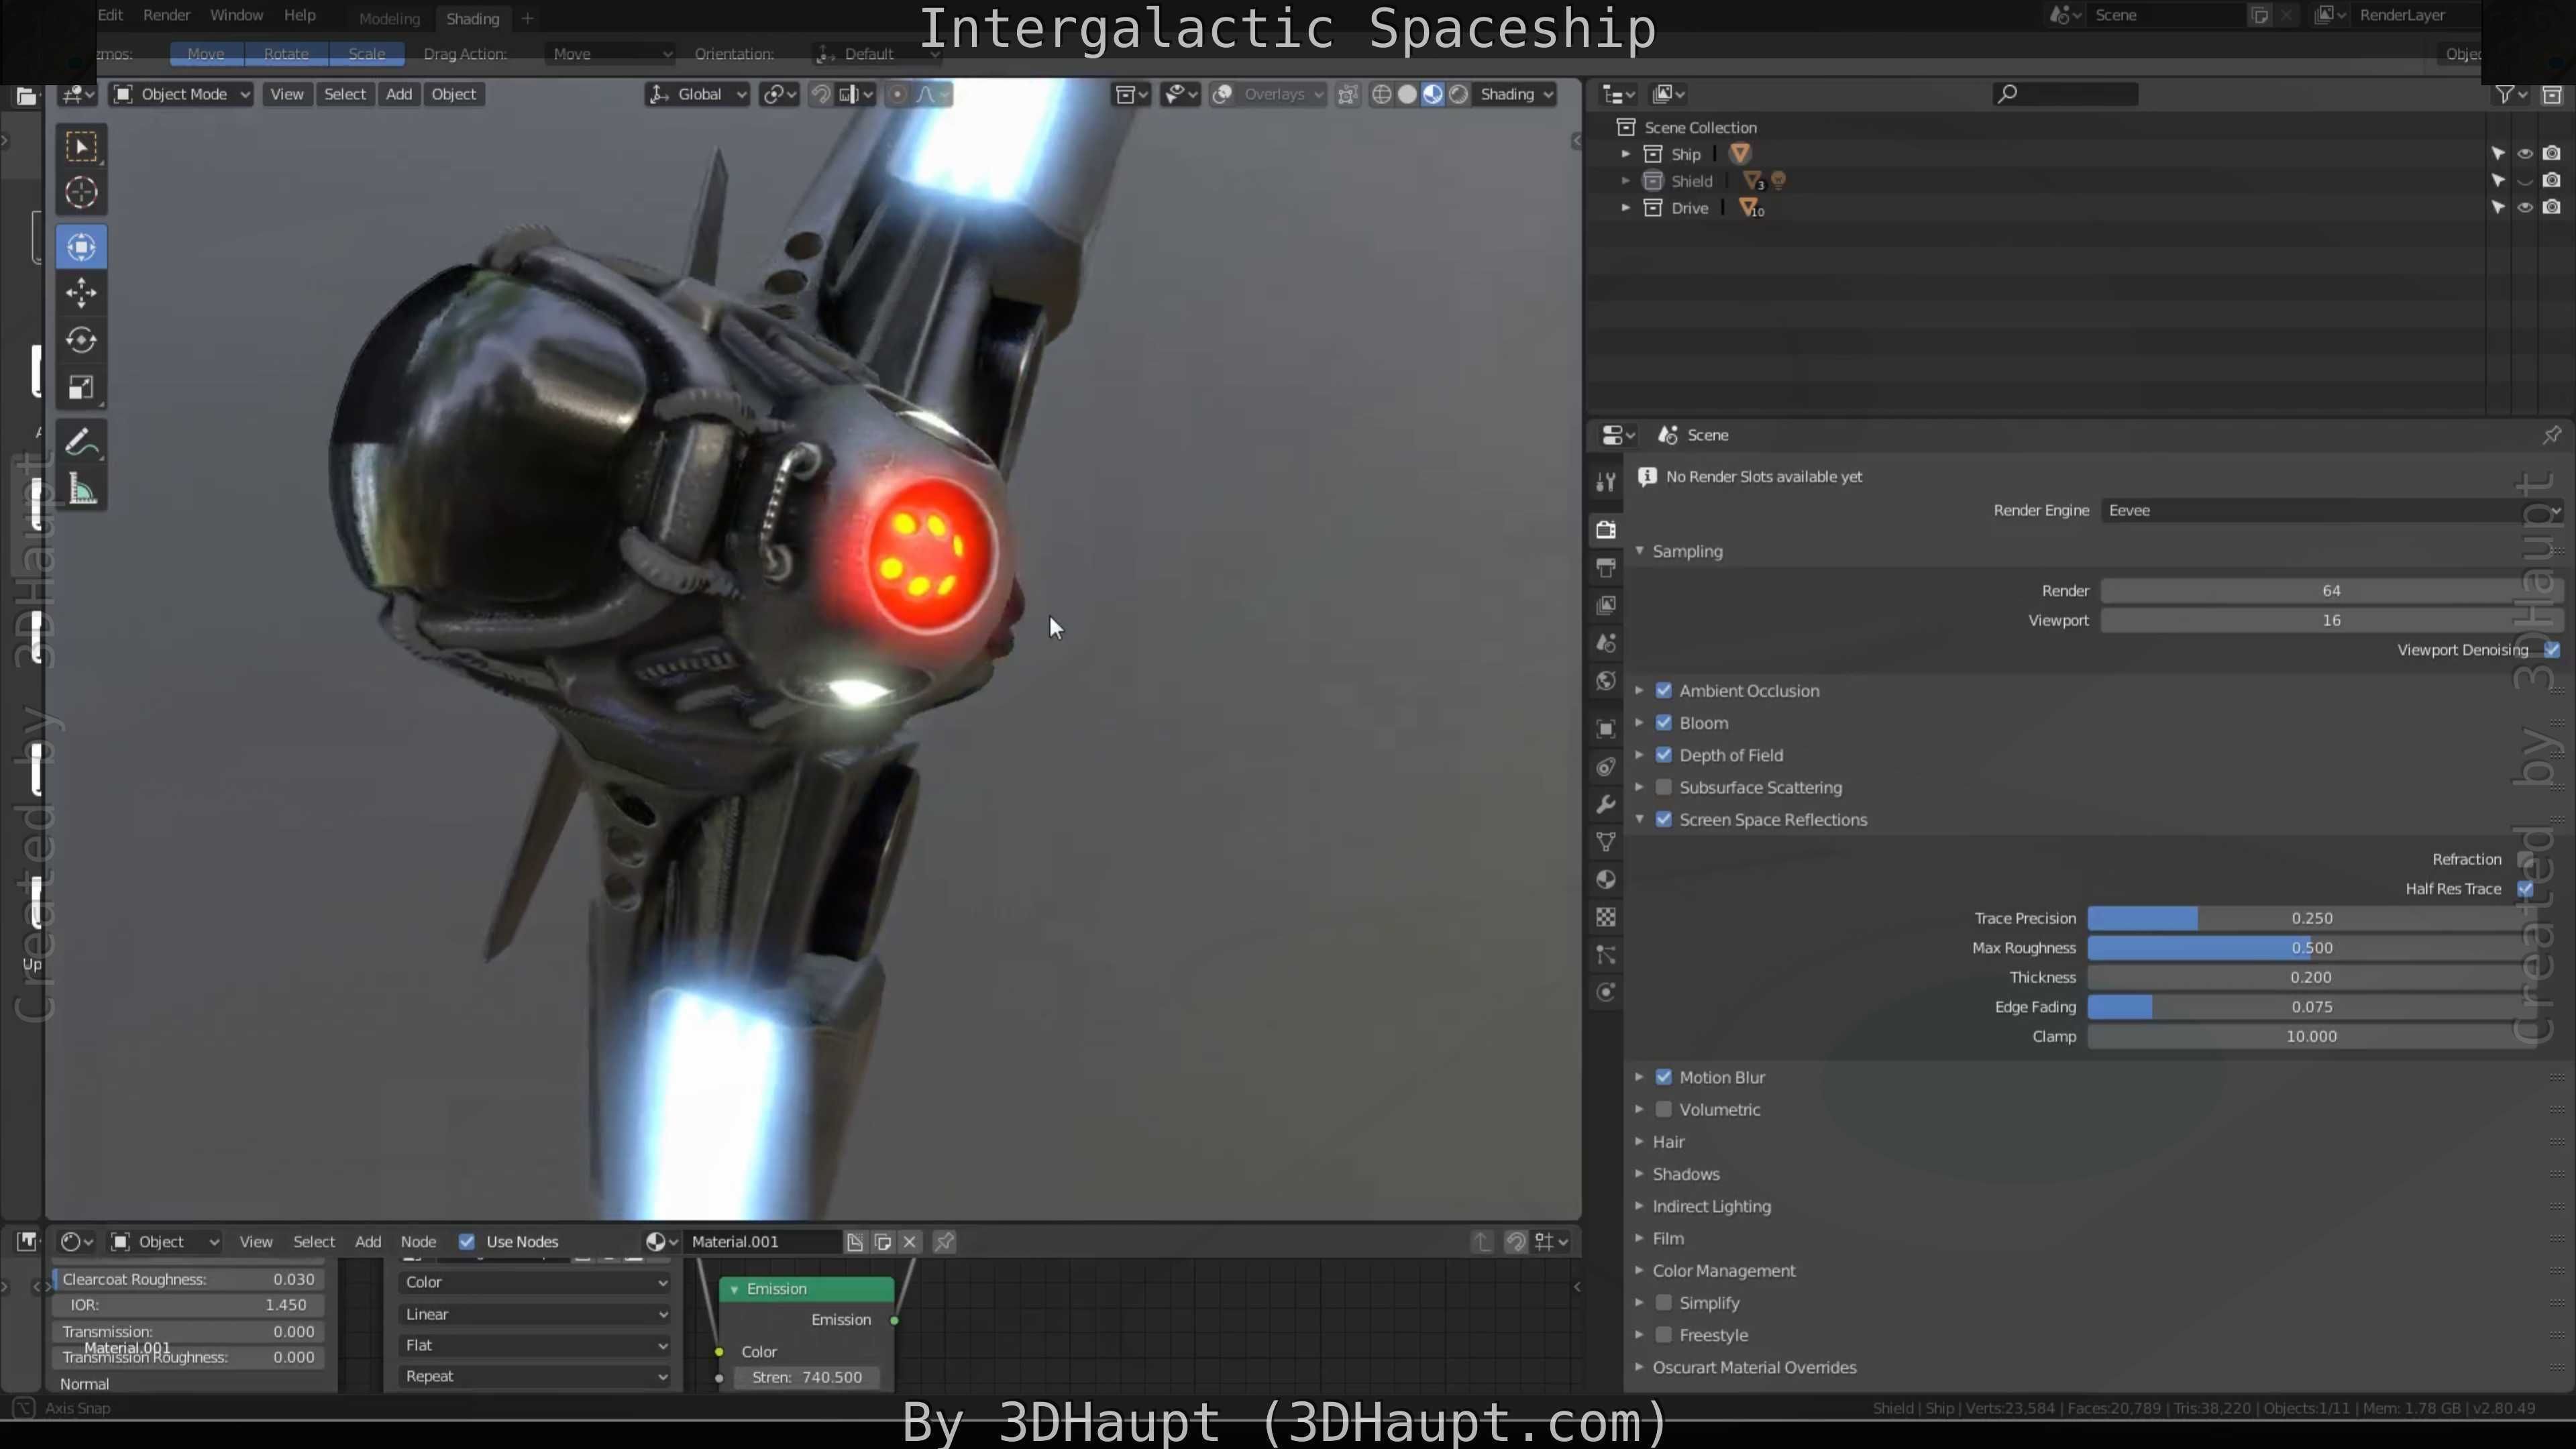Switch to the Modeling workspace tab

point(389,18)
